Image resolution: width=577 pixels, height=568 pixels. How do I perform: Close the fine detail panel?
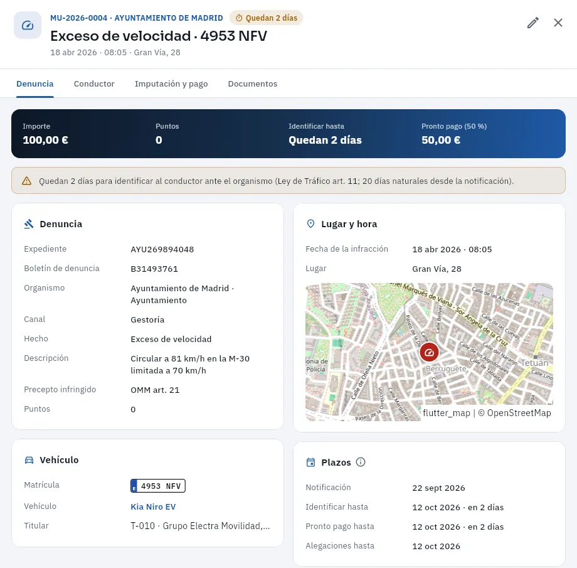(558, 23)
